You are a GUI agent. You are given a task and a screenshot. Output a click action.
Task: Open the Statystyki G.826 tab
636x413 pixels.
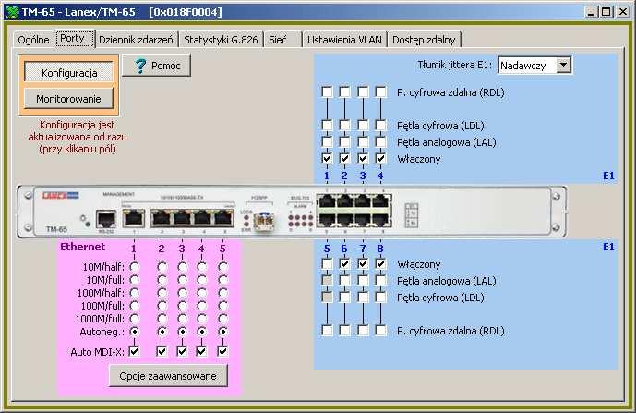click(221, 40)
